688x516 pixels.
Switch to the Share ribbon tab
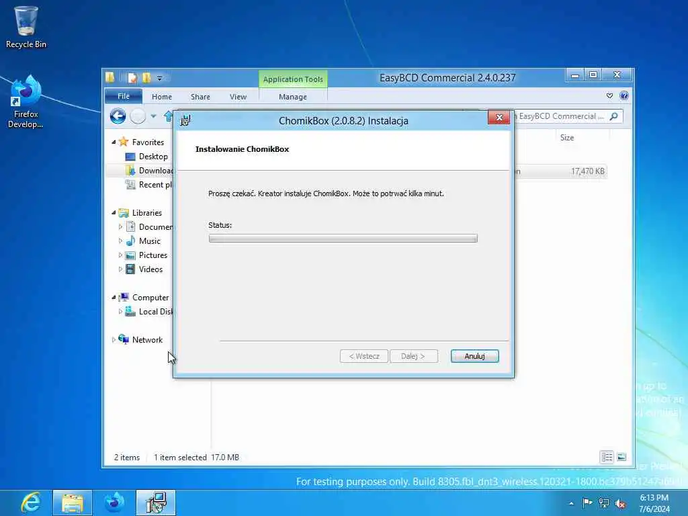200,97
